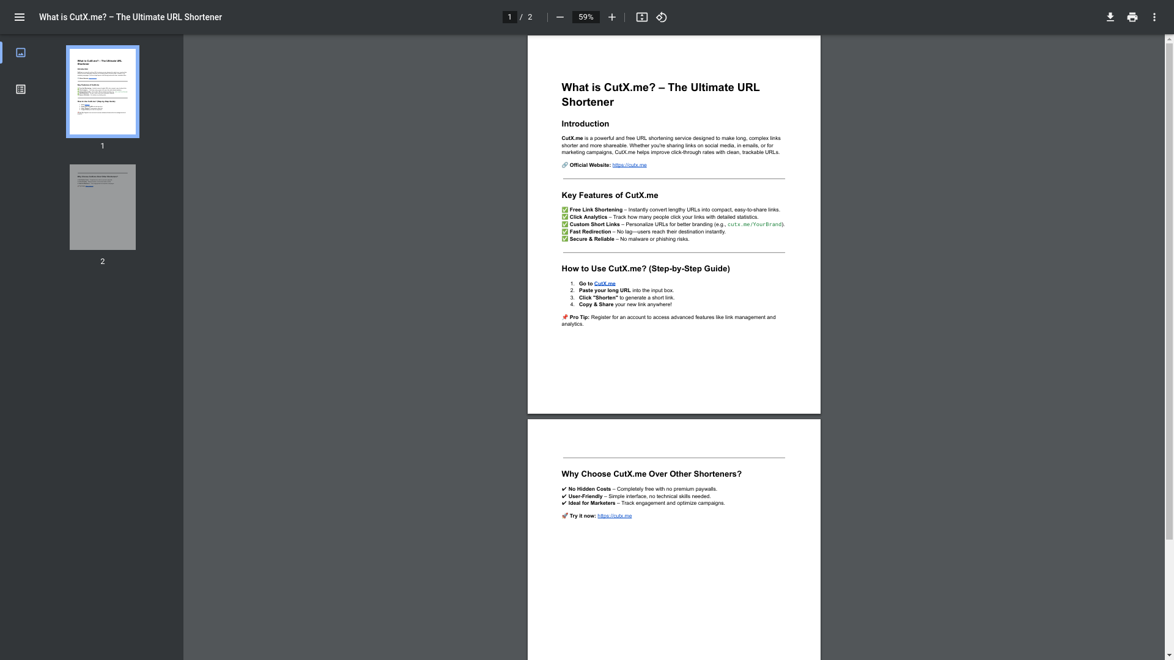Click the total page count '2' in toolbar
Screen dimensions: 1174x660
530,17
